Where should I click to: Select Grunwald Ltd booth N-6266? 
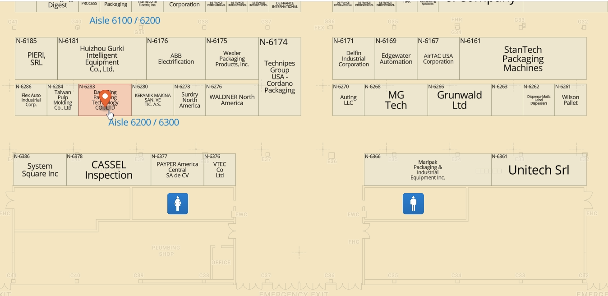coord(459,100)
